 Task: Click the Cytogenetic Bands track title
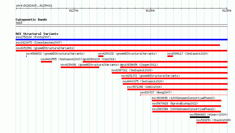[31, 20]
